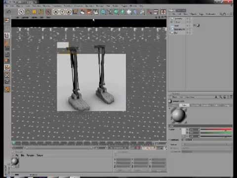
Task: Switch to the Basic material tab
Action: pos(174,105)
